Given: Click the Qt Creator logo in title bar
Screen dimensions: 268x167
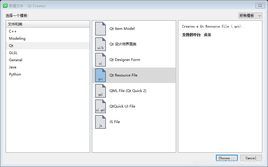Looking at the screenshot, I should pos(5,6).
